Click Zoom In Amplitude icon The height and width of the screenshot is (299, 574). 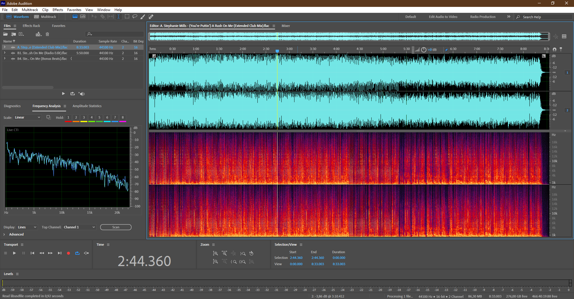click(215, 254)
